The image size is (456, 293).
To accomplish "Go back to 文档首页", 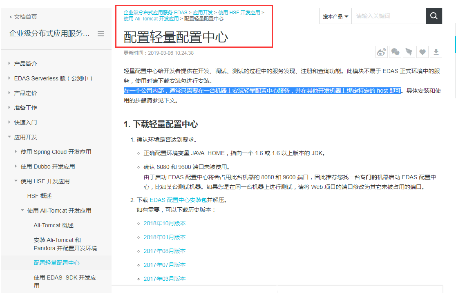I will [23, 17].
